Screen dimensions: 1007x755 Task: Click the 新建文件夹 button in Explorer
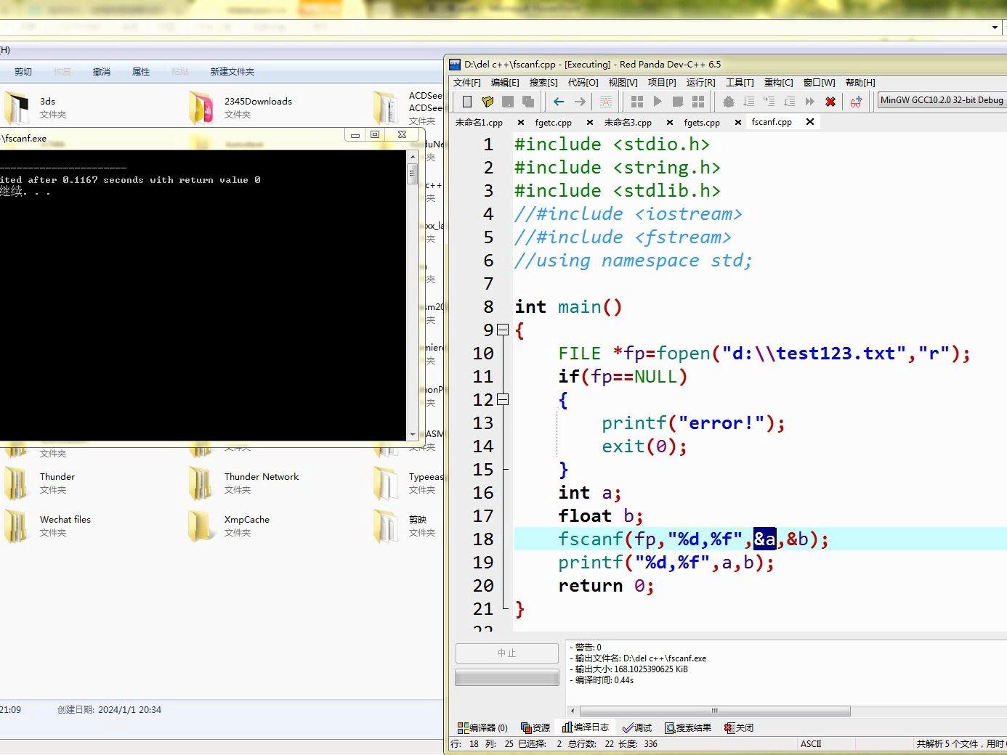click(x=232, y=72)
